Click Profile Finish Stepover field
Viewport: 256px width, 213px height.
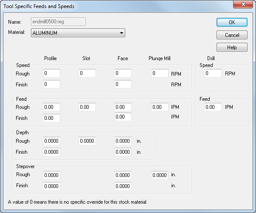point(51,186)
